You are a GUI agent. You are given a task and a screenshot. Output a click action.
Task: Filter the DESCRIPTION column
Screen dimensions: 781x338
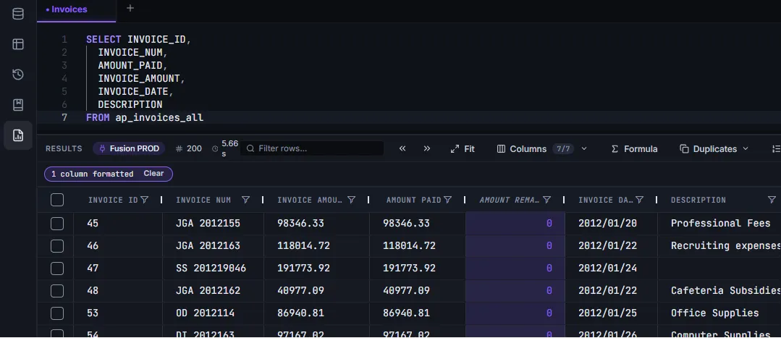(x=772, y=200)
